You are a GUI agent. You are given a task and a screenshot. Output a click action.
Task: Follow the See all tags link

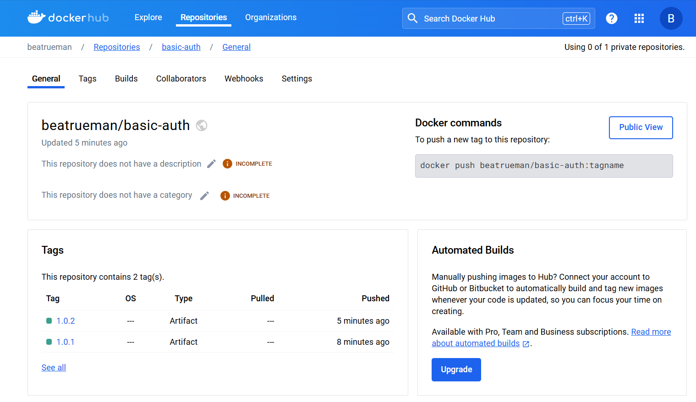[54, 368]
